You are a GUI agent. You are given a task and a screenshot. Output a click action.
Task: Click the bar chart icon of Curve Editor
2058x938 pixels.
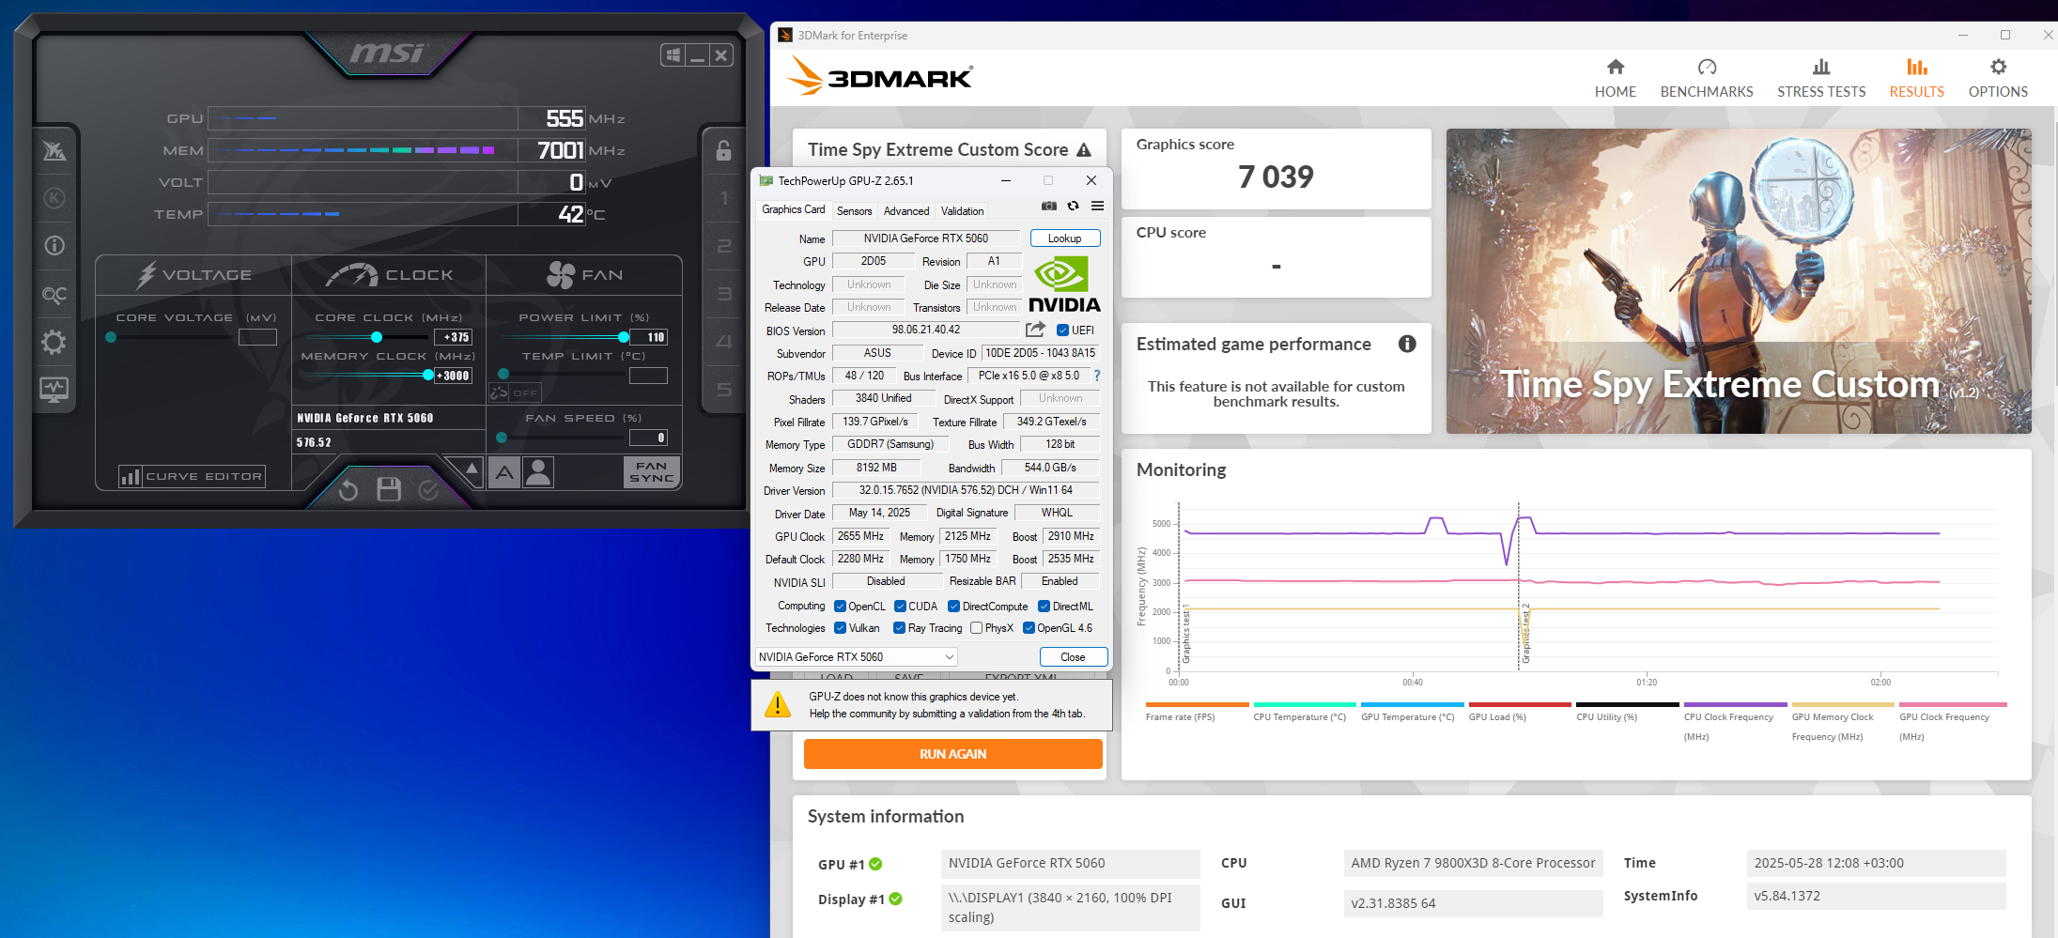click(130, 477)
